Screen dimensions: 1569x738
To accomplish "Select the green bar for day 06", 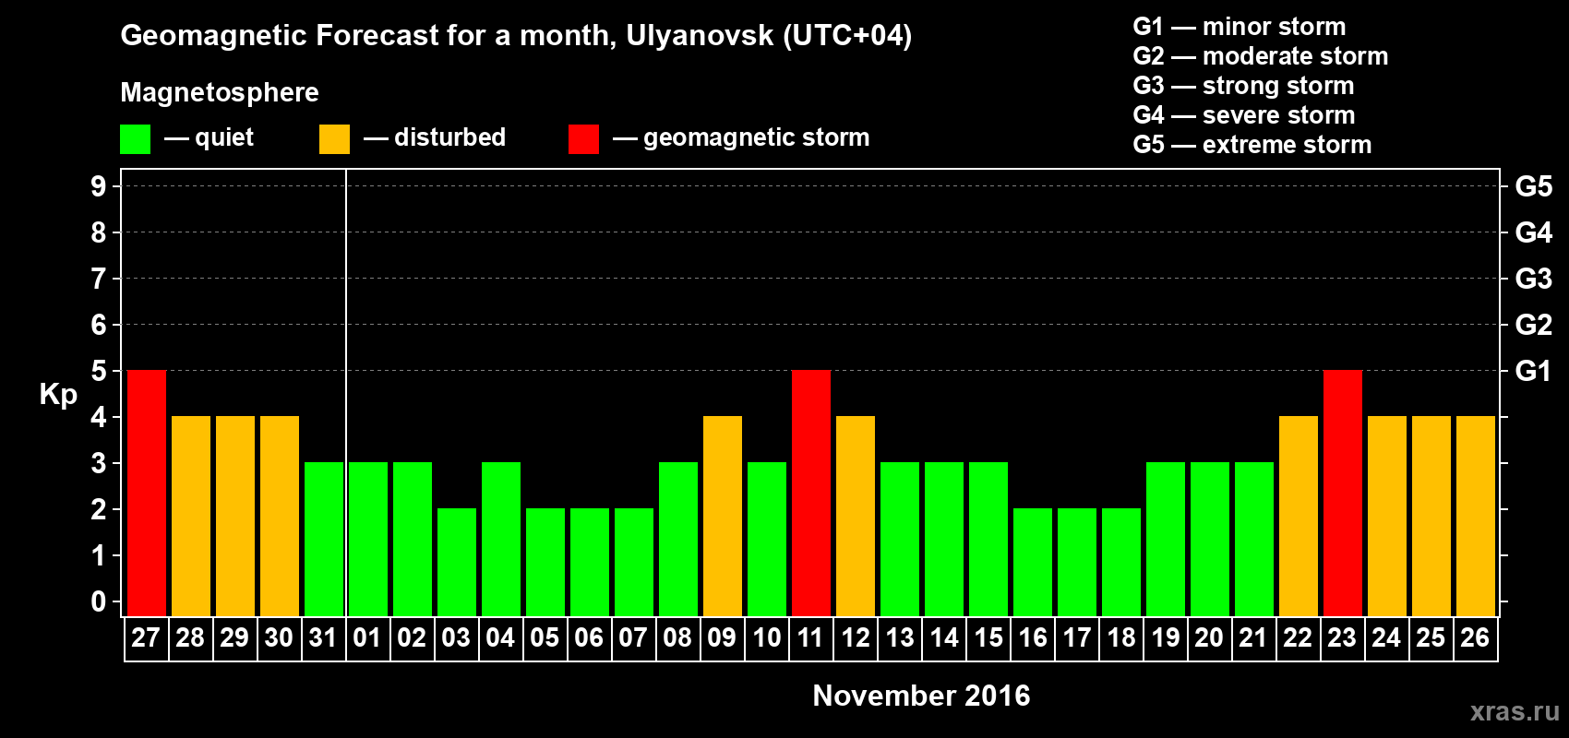I will (x=590, y=563).
